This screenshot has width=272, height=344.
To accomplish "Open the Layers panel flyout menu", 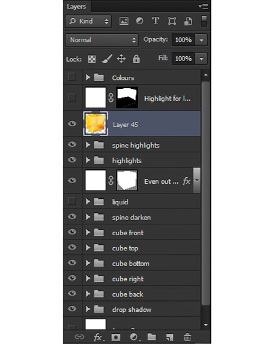I will coord(203,7).
